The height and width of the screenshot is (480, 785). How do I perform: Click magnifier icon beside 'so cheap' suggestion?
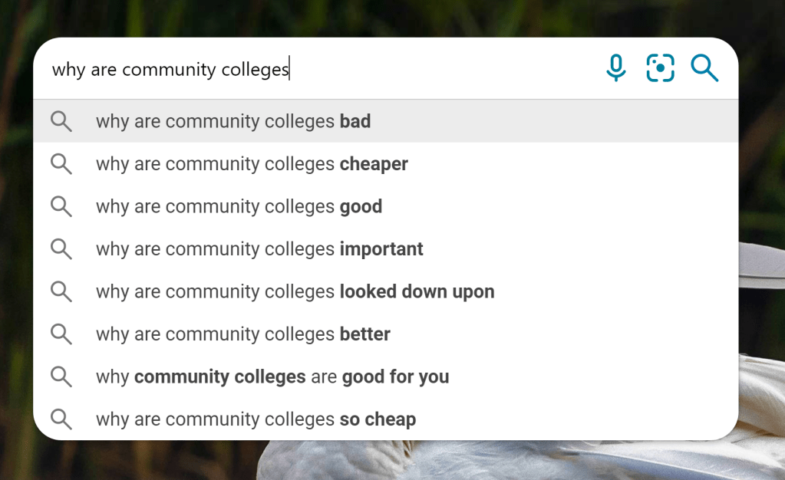pyautogui.click(x=61, y=419)
